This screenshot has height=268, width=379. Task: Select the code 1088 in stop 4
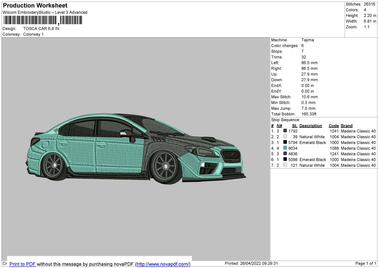[x=334, y=148]
